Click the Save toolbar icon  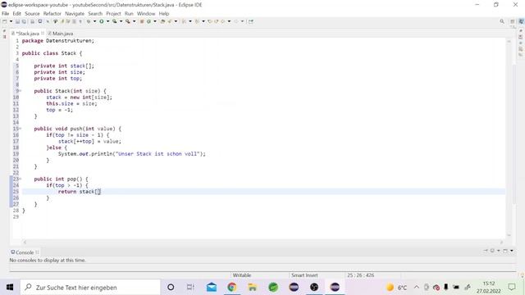(17, 21)
